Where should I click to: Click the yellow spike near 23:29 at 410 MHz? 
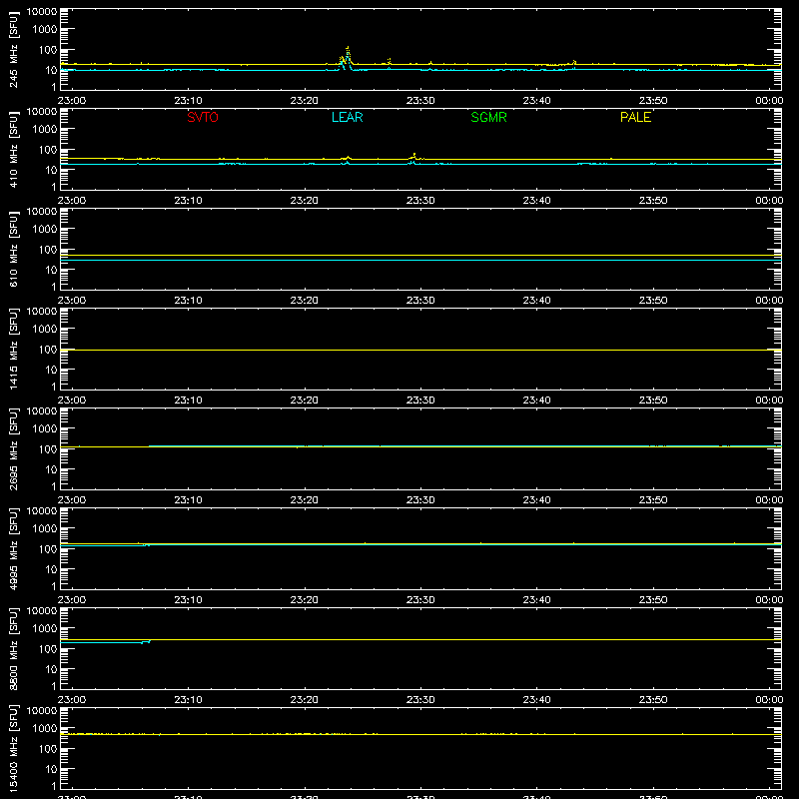(414, 154)
